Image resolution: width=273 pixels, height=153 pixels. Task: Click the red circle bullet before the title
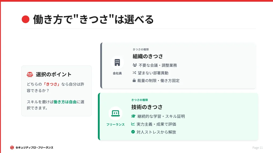(x=25, y=19)
